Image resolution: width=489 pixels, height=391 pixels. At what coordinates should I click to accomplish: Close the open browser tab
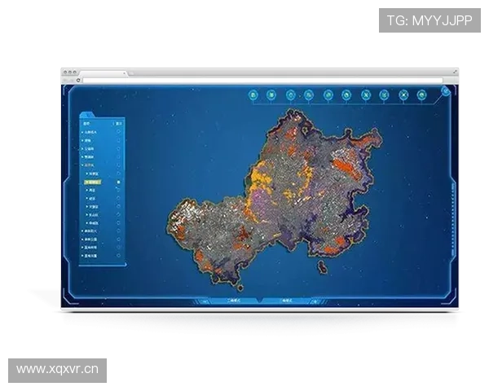[x=125, y=73]
